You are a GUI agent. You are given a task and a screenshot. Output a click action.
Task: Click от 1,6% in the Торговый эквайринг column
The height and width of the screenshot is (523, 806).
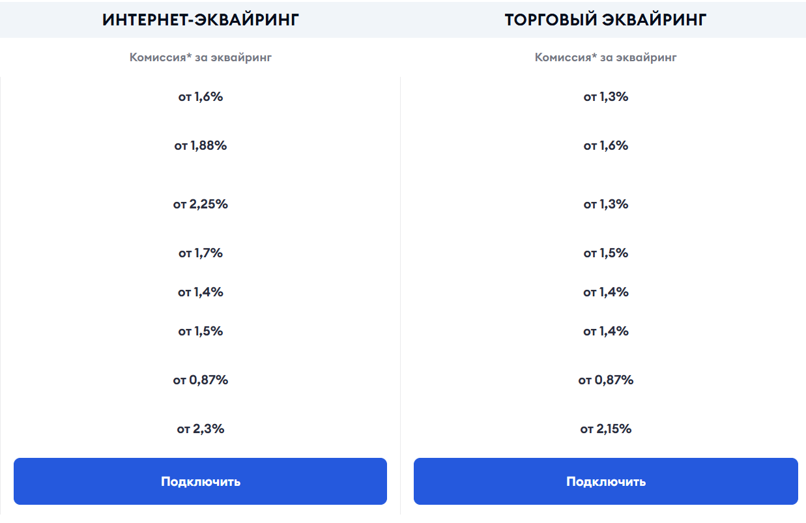pyautogui.click(x=605, y=146)
